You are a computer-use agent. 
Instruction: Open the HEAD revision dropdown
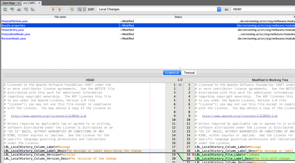pos(263,9)
